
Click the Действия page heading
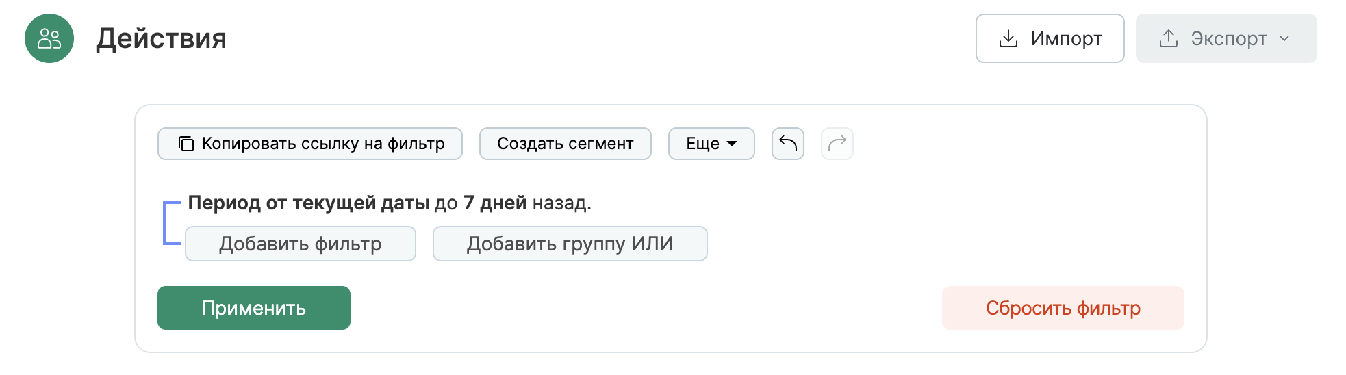[x=161, y=38]
